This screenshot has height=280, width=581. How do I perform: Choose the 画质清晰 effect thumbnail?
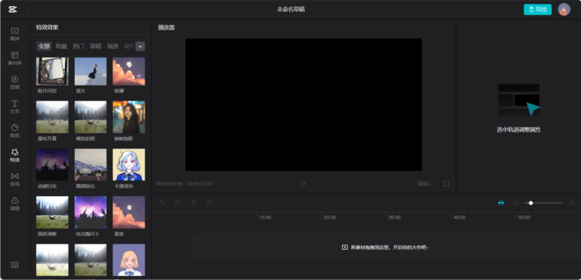coord(52,212)
